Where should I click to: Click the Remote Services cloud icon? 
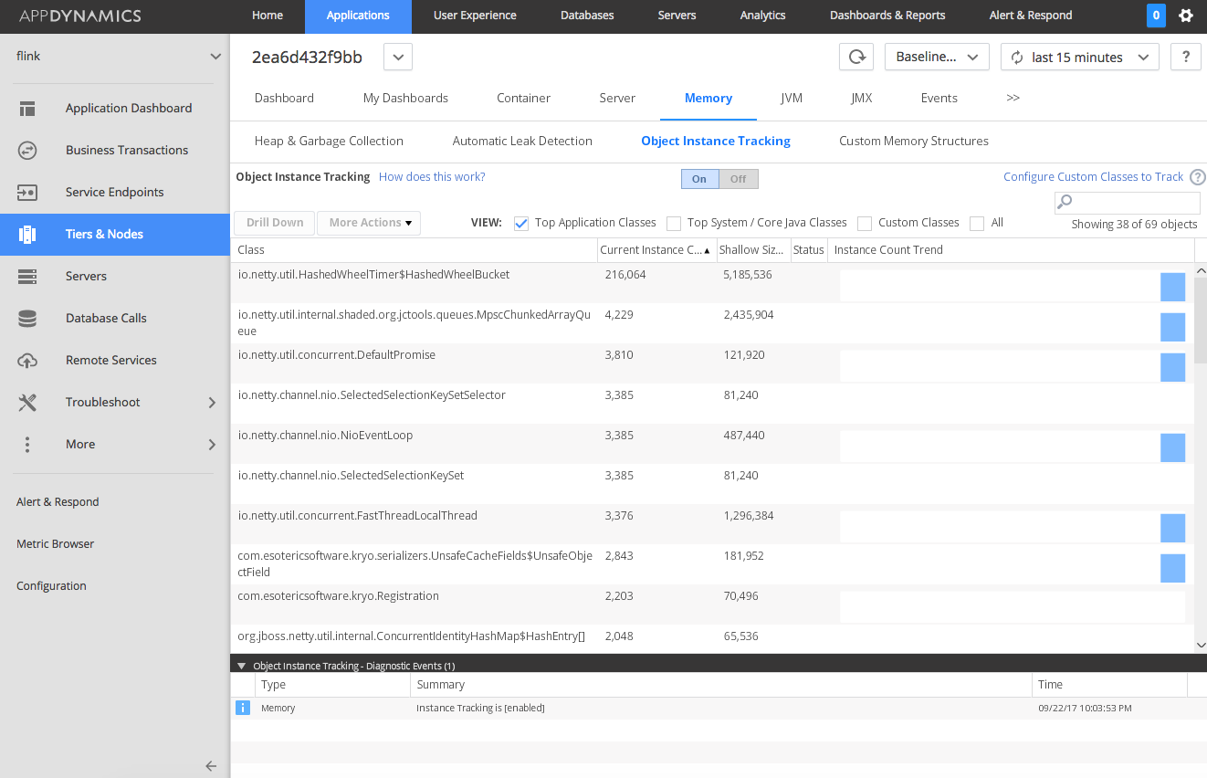click(27, 361)
